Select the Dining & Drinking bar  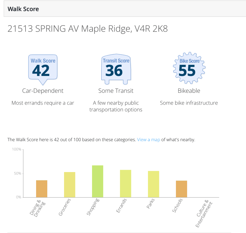[x=42, y=189]
